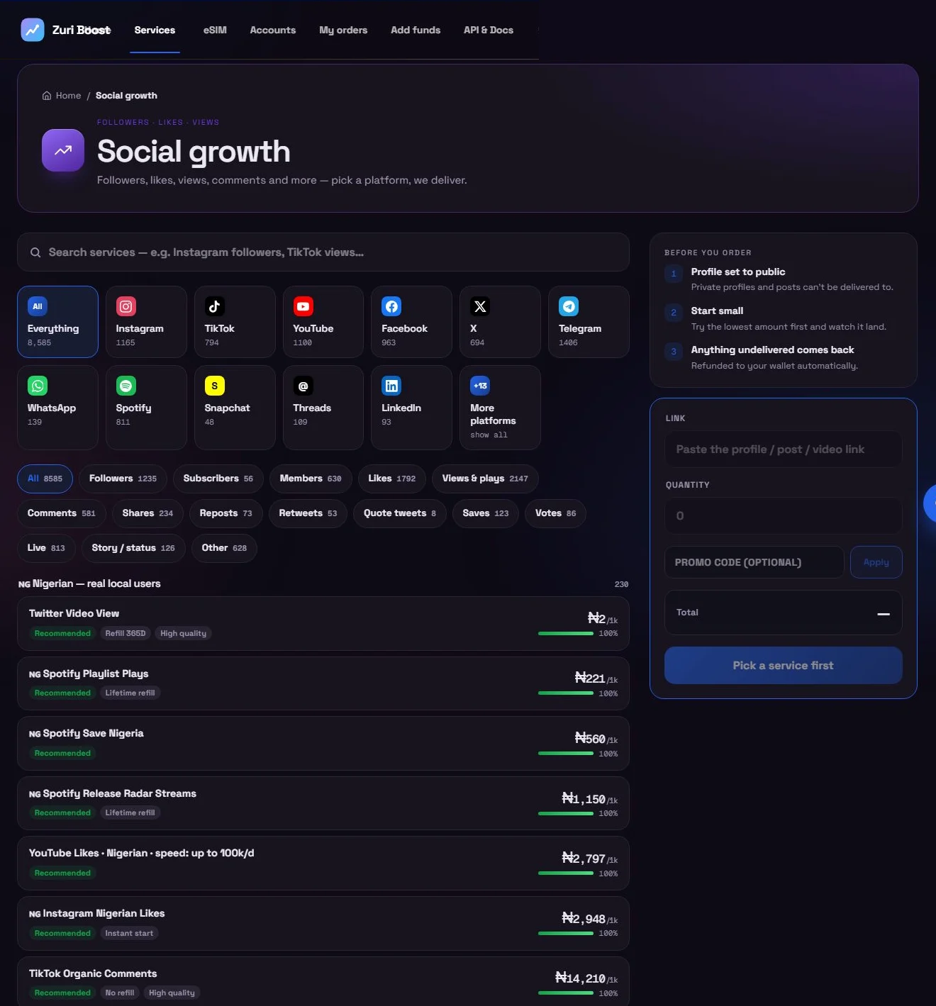This screenshot has height=1006, width=936.
Task: Select the TikTok platform icon
Action: 215,306
